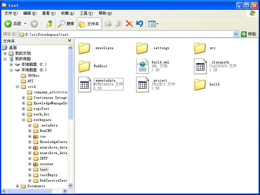Go up one folder level icon

50,24
